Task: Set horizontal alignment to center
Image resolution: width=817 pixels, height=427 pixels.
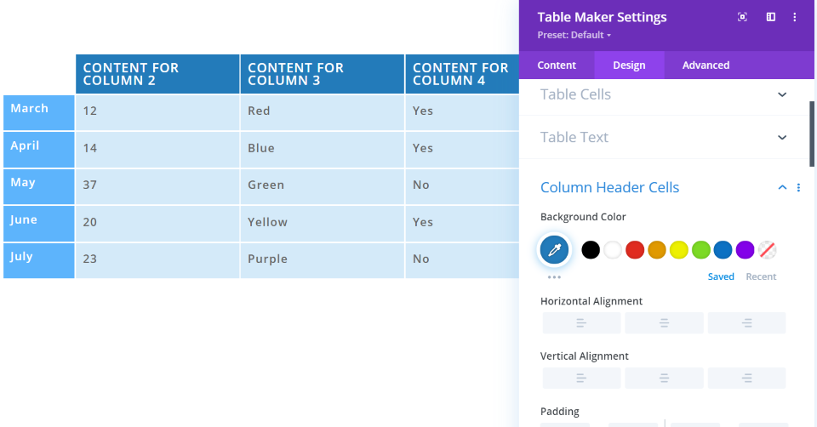Action: [x=664, y=323]
